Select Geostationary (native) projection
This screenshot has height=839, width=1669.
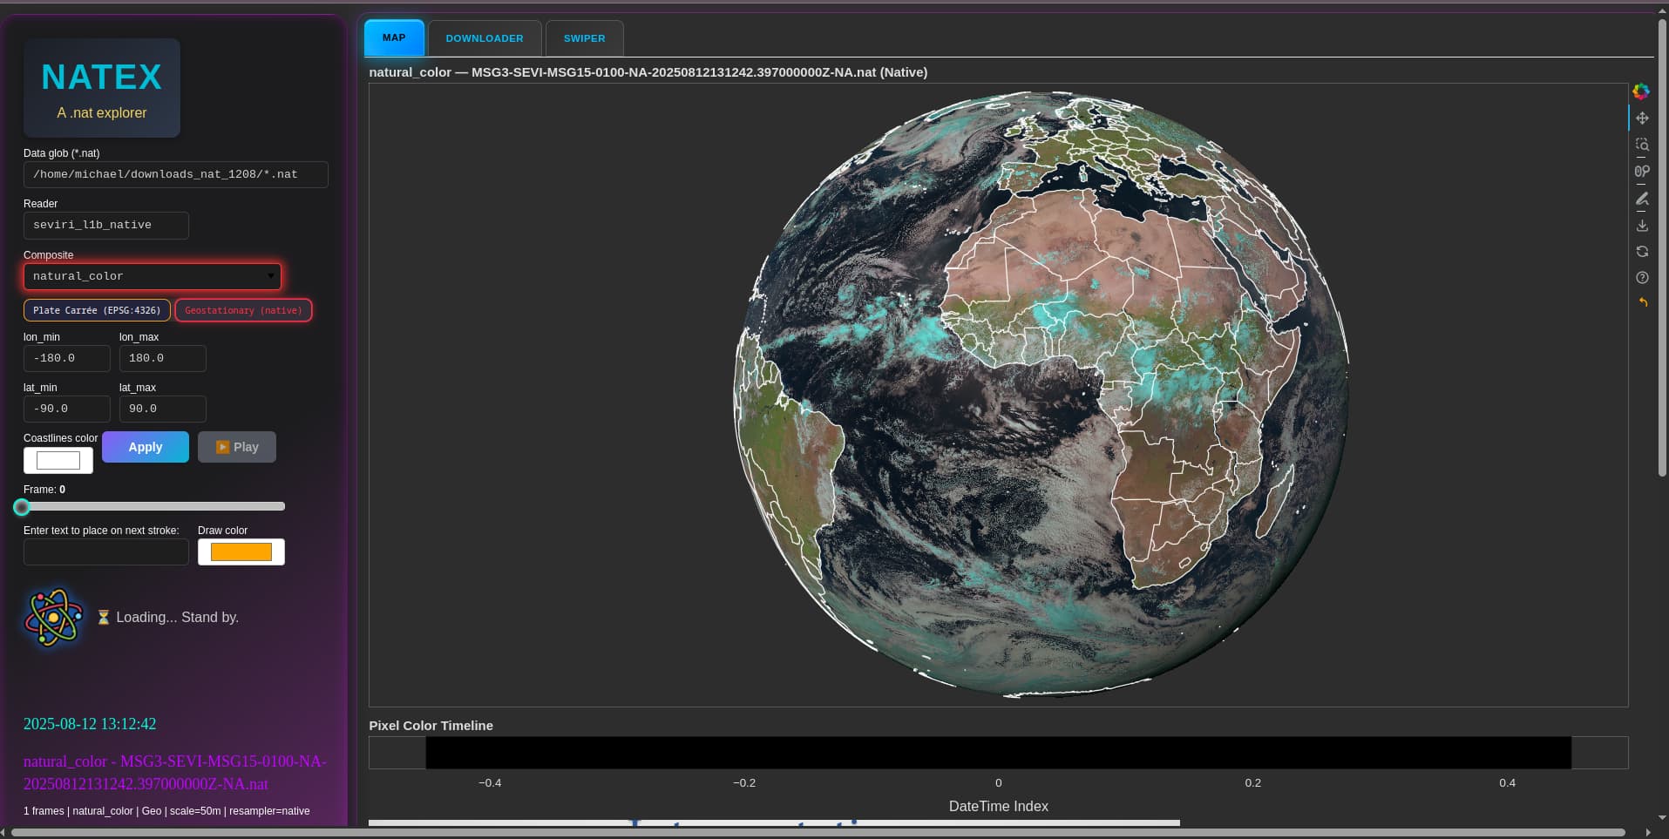243,310
